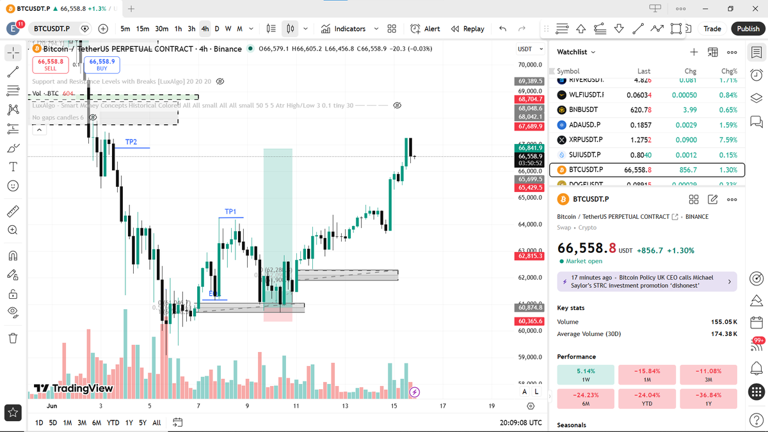Activate the zoom in tool

pos(13,230)
